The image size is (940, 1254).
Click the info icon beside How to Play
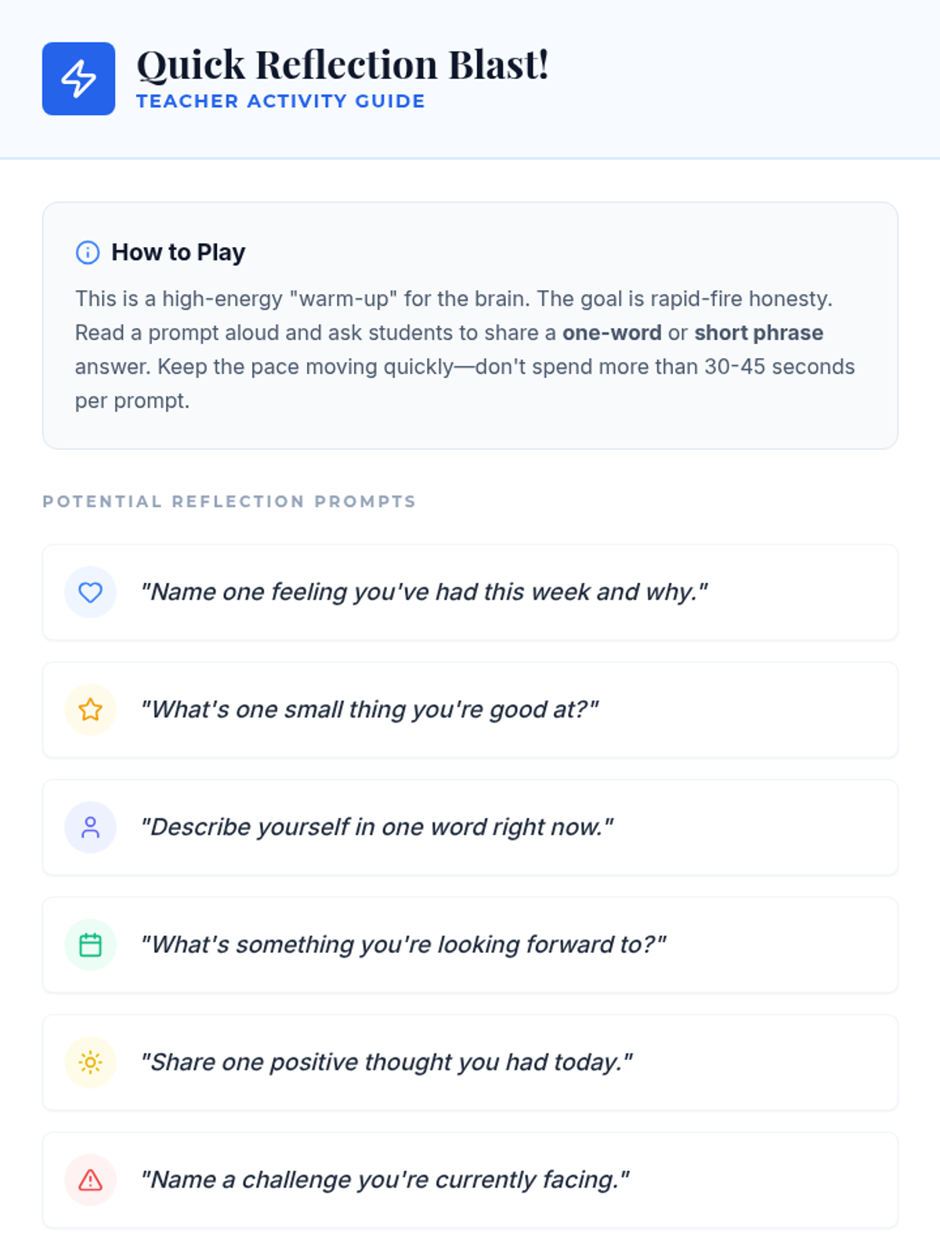[x=87, y=252]
